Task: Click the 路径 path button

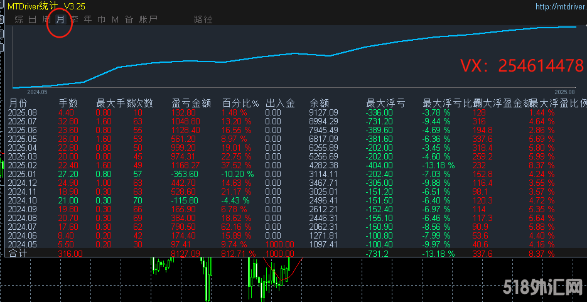Action: point(203,19)
